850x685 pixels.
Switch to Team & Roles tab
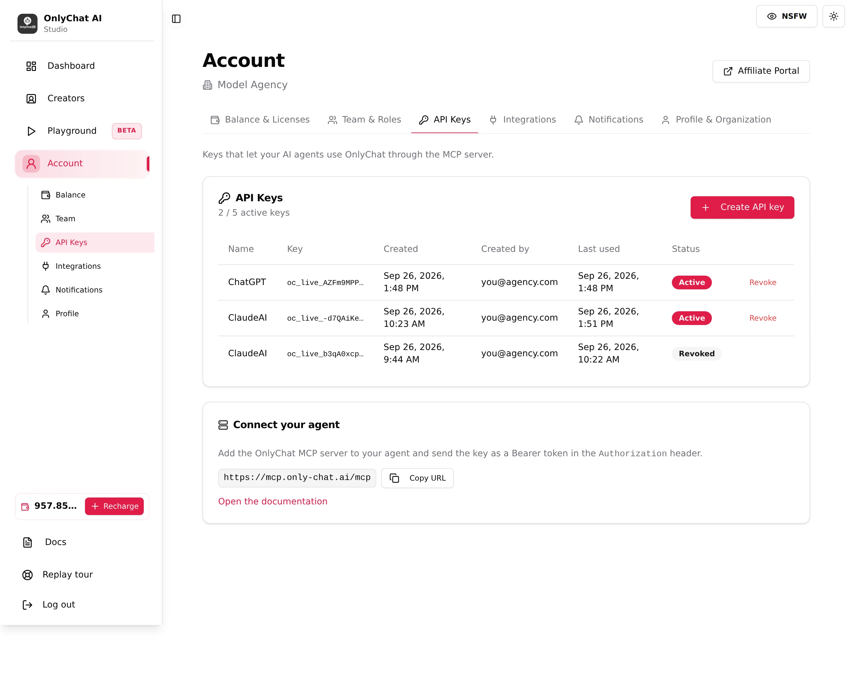364,120
